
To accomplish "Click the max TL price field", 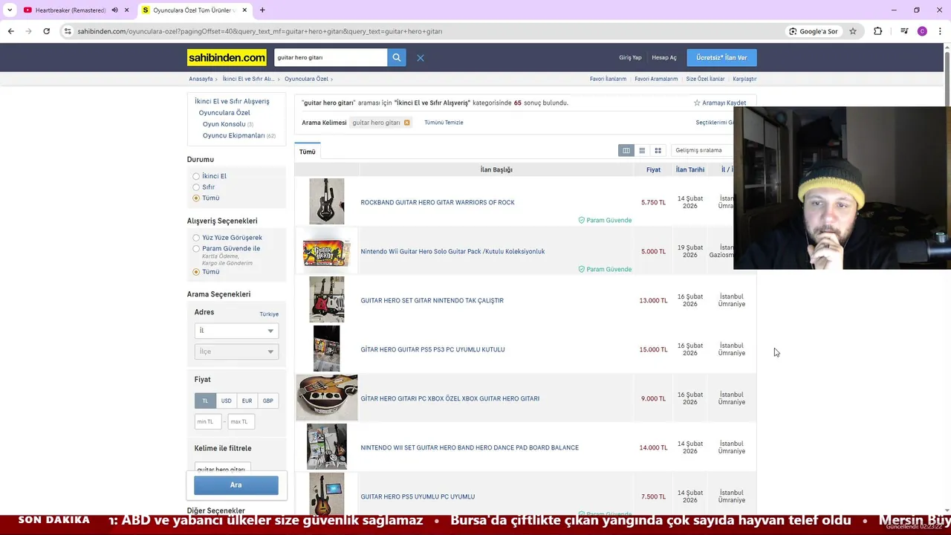I will point(241,421).
